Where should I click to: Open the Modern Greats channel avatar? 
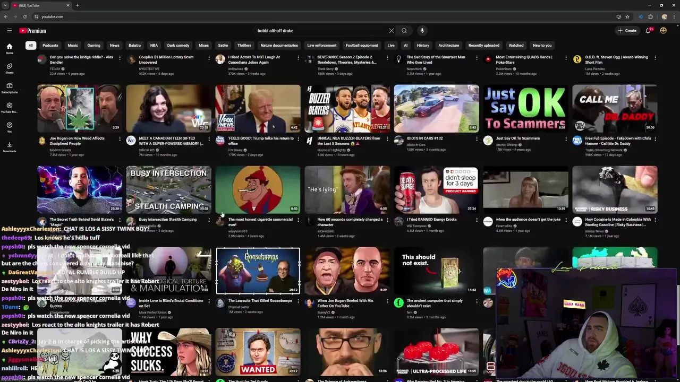tap(42, 141)
